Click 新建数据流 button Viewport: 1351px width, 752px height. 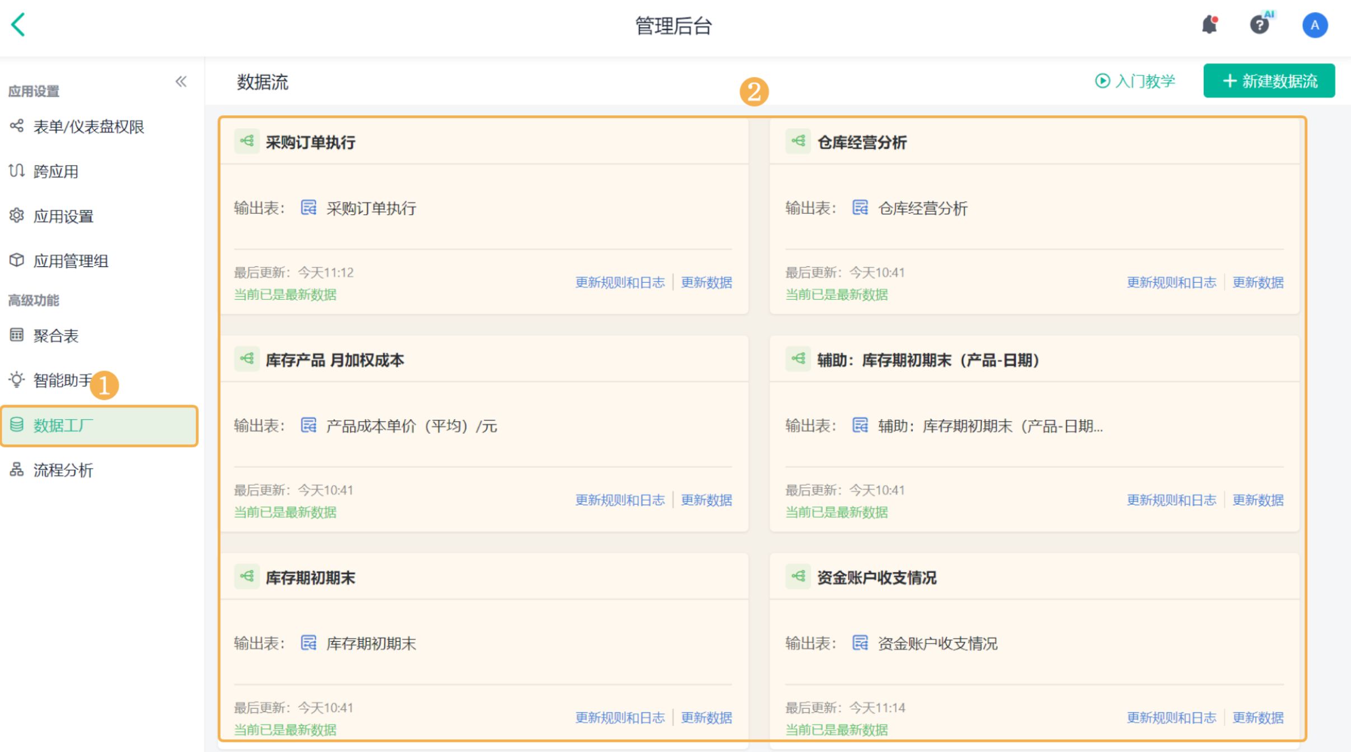(x=1269, y=81)
